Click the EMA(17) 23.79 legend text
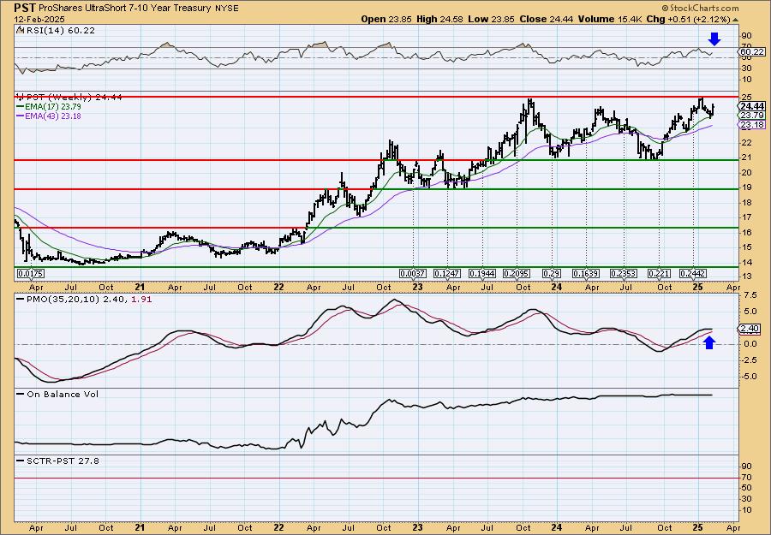 point(53,107)
